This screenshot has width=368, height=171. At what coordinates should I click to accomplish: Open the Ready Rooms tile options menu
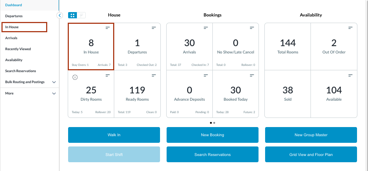[x=154, y=75]
